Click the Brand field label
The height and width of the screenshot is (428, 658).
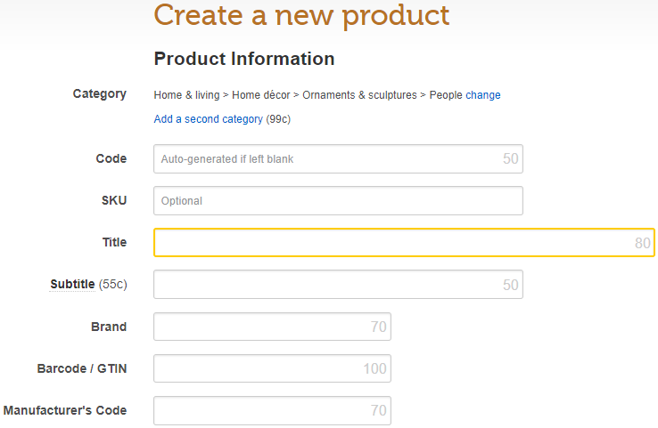(109, 327)
